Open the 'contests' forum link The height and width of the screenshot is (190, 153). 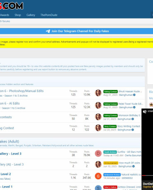(x=6, y=117)
